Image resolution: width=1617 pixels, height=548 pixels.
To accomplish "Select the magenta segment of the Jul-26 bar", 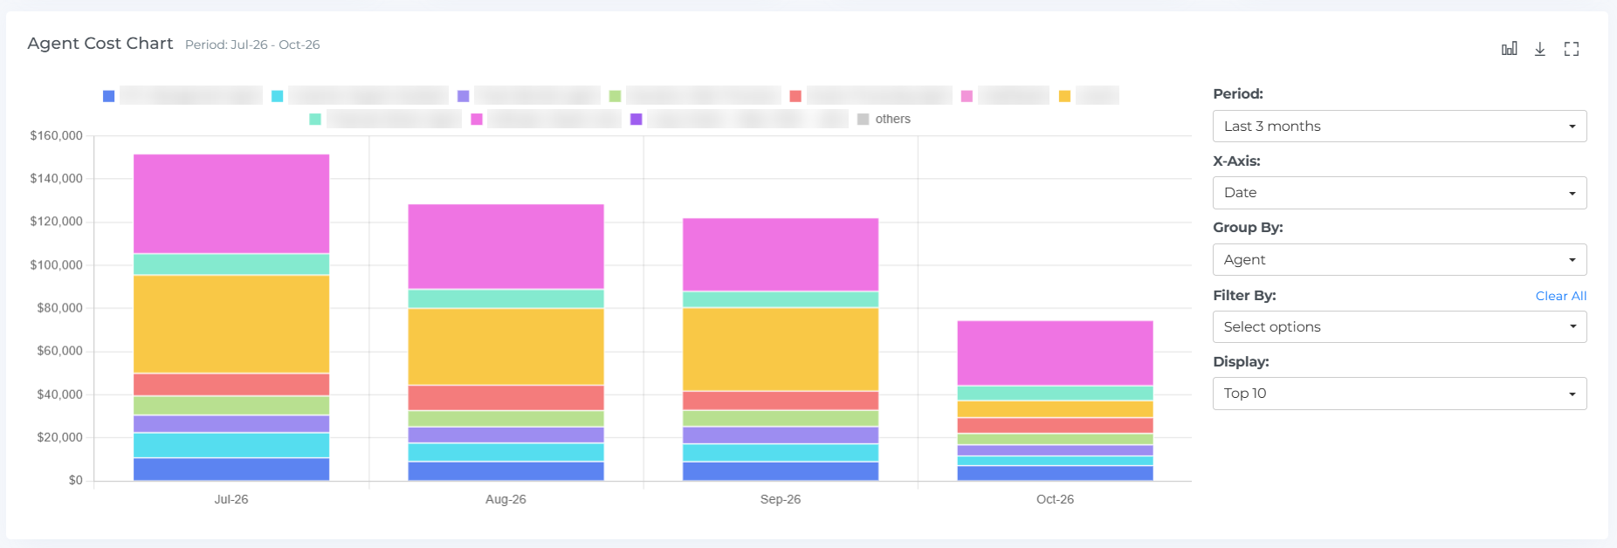I will tap(231, 204).
